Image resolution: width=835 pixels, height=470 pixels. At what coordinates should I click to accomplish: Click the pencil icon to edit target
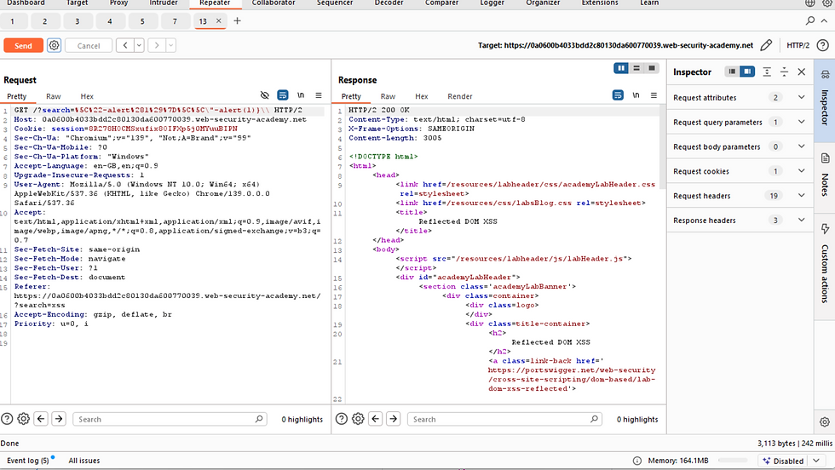(x=766, y=45)
